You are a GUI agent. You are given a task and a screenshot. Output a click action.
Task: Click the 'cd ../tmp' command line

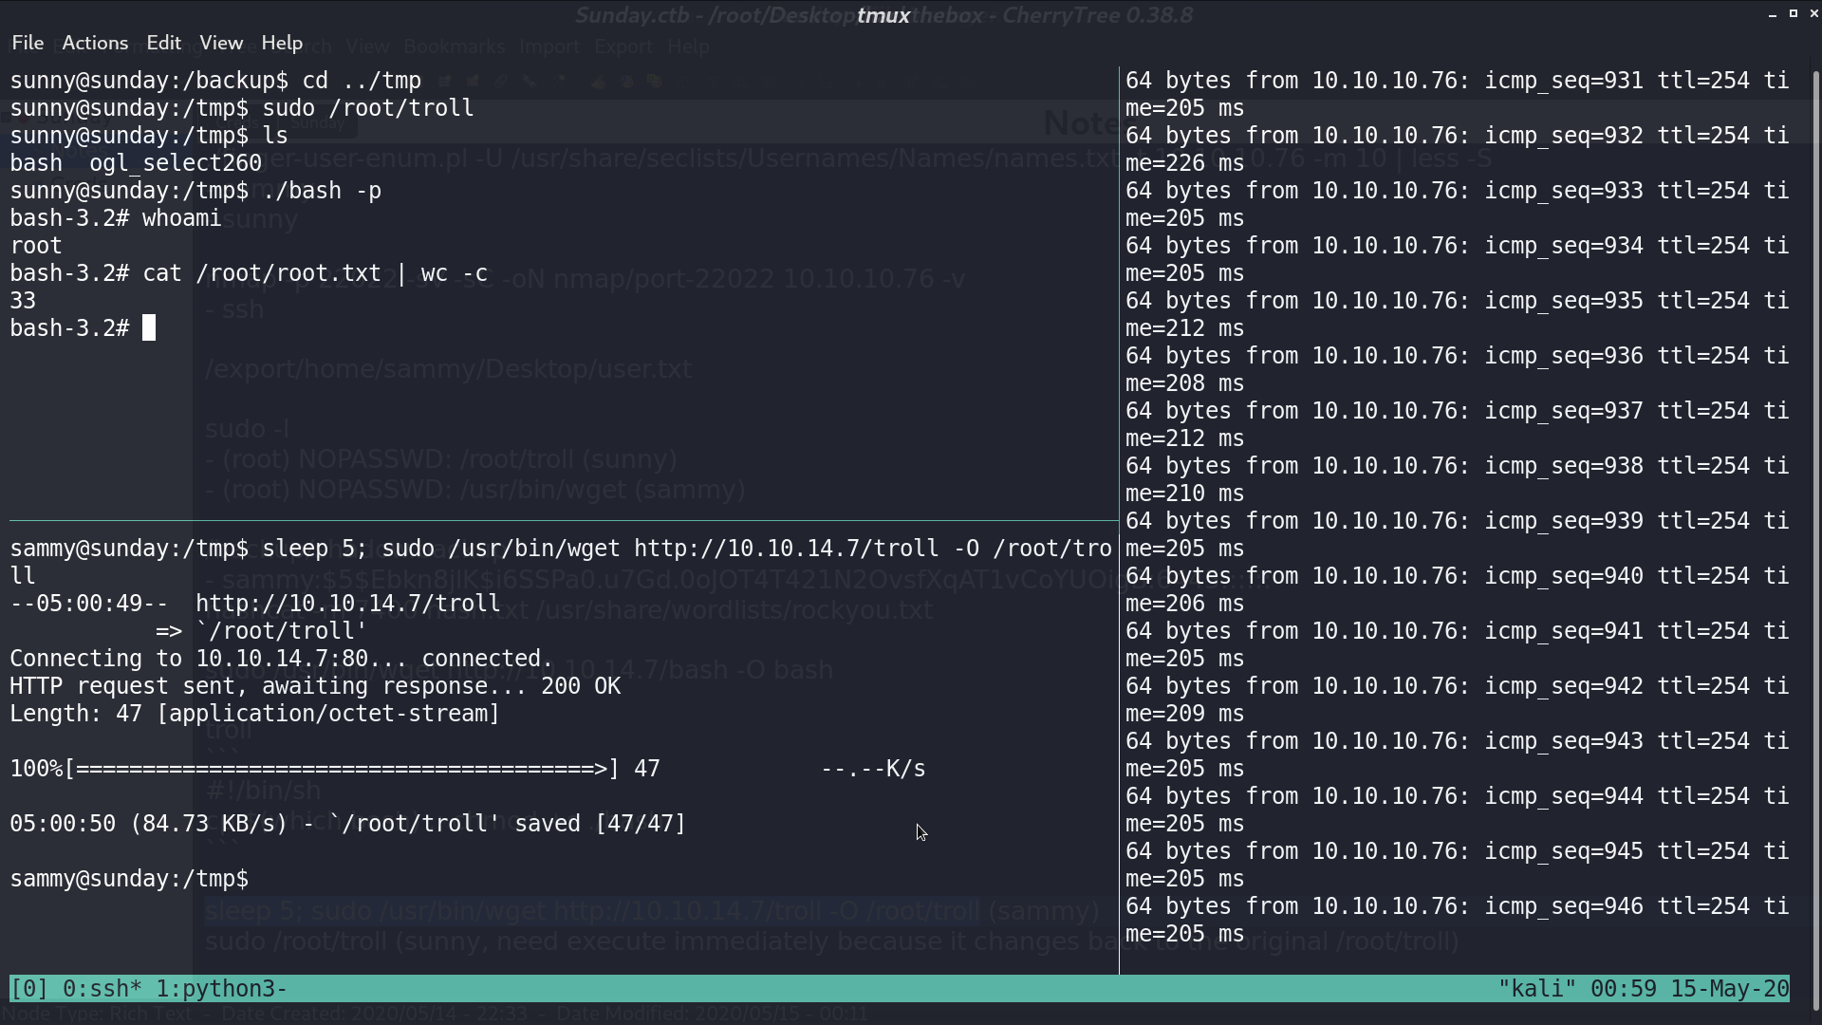pyautogui.click(x=215, y=81)
